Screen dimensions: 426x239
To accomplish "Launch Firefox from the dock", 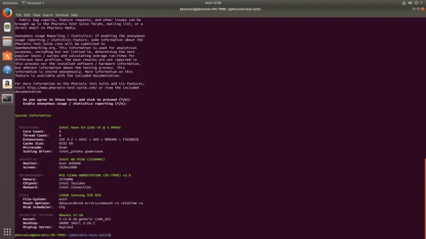I will point(7,12).
